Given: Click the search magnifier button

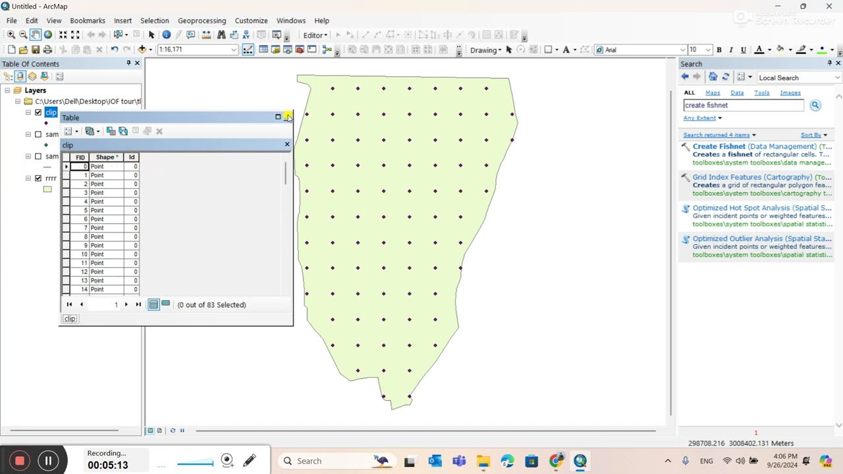Looking at the screenshot, I should pos(815,105).
